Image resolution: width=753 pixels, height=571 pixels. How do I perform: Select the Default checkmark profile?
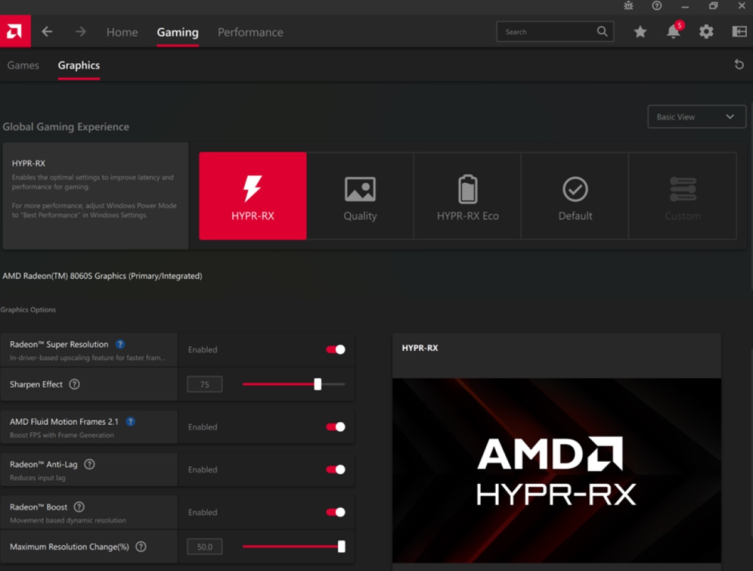pos(575,196)
